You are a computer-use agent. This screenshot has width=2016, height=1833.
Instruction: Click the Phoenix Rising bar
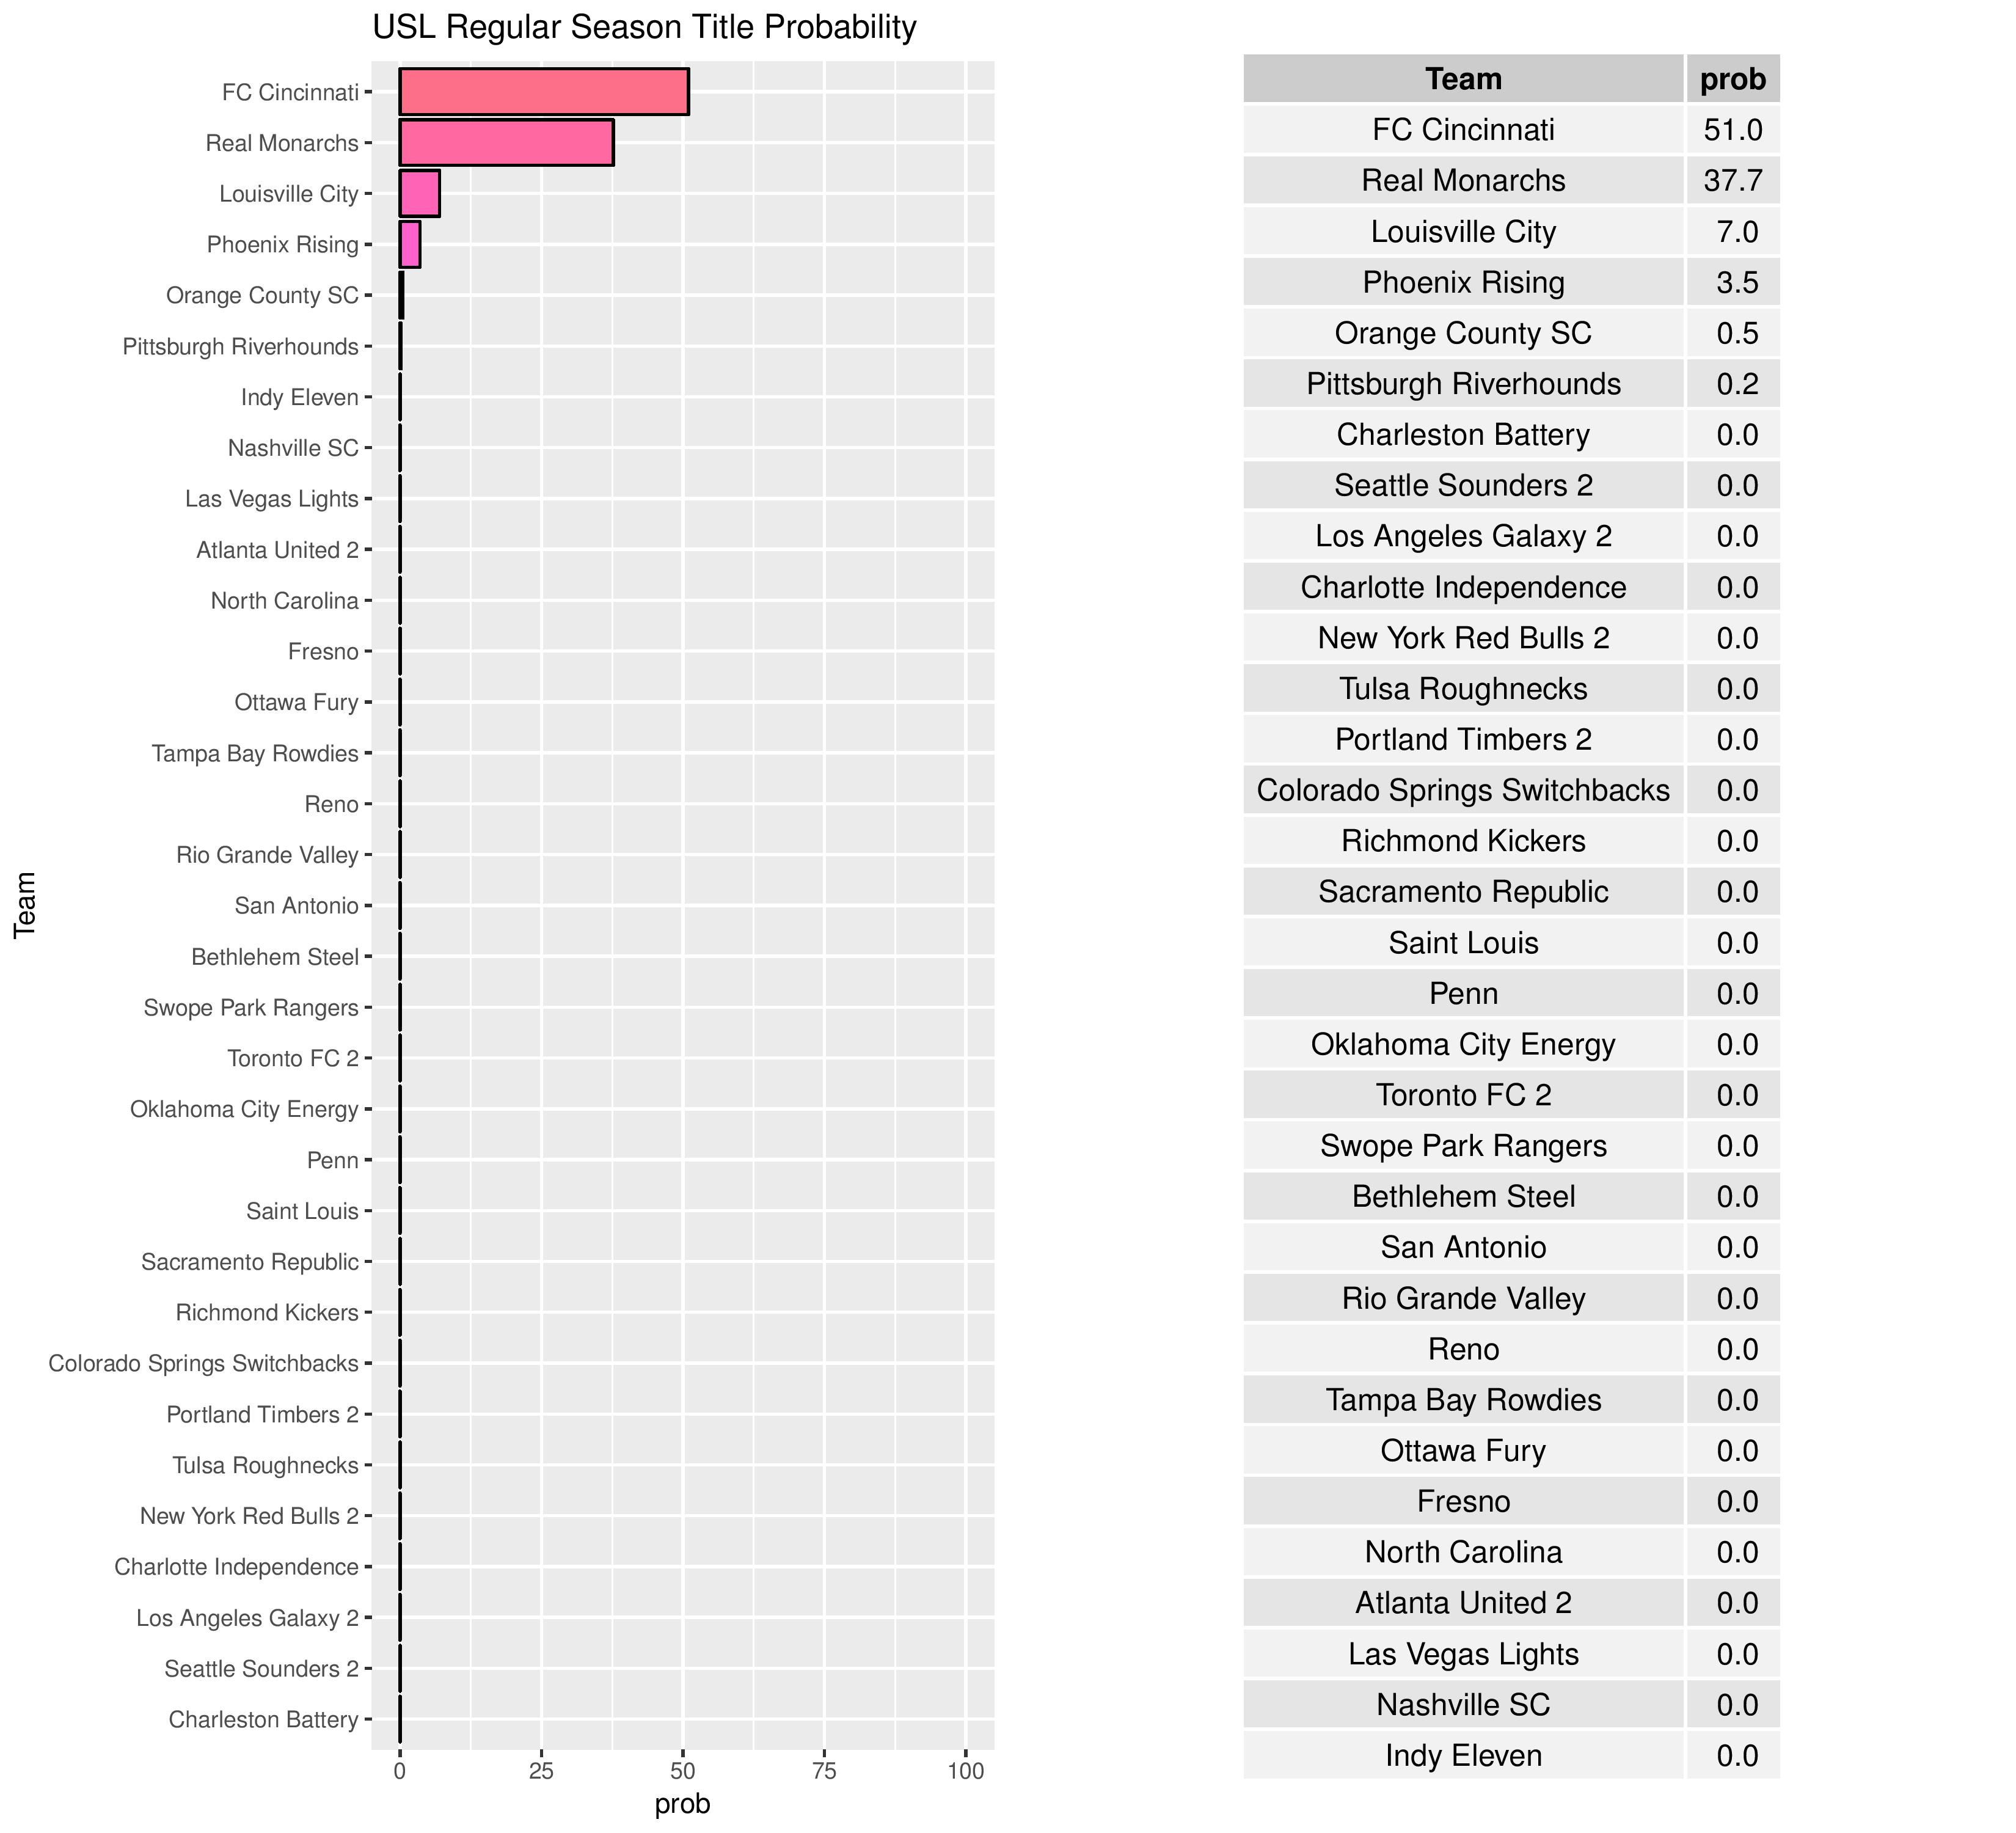pos(410,245)
